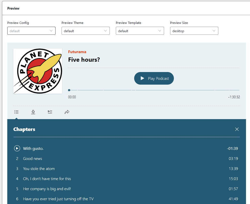The height and width of the screenshot is (204, 250).
Task: Open the Preview Template dropdown
Action: [140, 31]
